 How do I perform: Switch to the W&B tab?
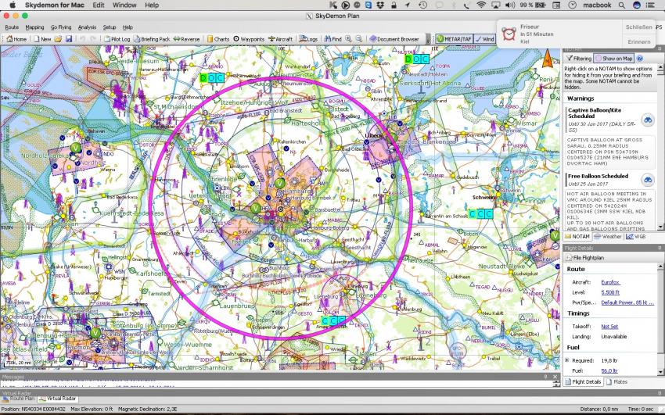click(635, 237)
